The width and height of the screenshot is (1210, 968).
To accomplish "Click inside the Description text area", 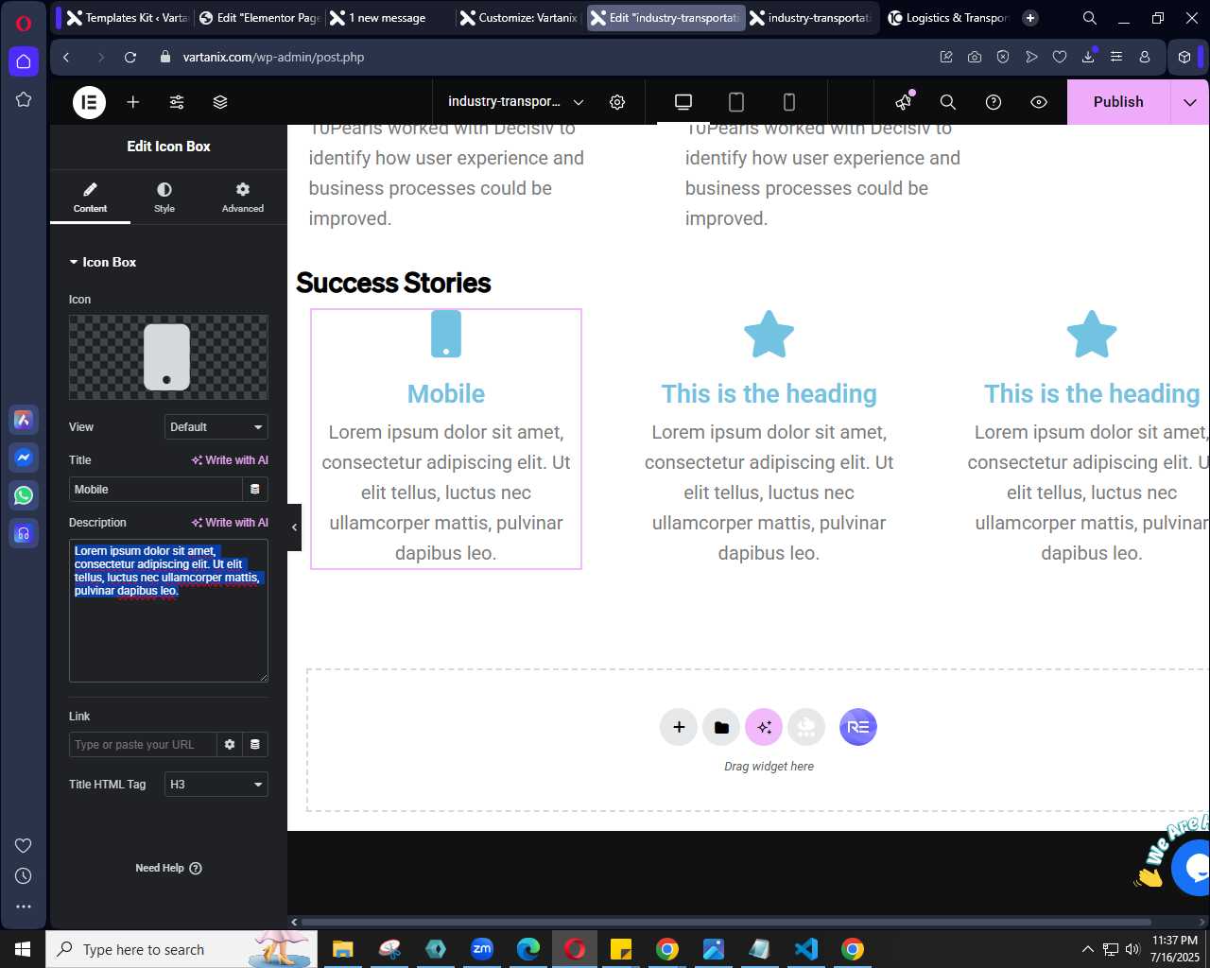I will [168, 611].
